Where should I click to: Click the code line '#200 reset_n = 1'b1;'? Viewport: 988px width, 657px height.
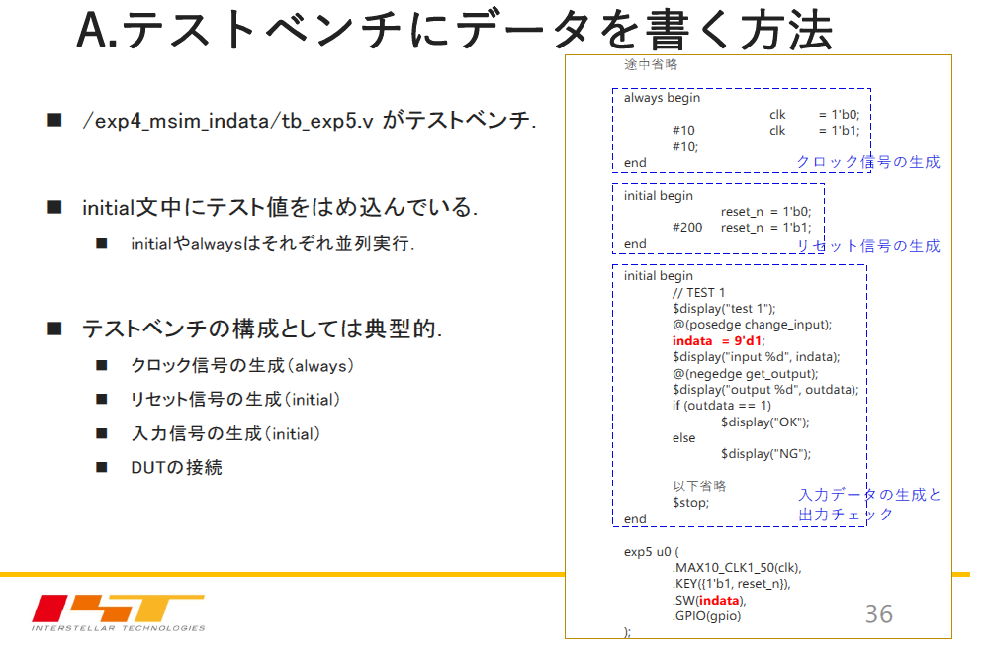click(x=742, y=228)
